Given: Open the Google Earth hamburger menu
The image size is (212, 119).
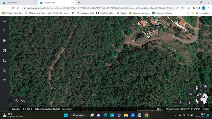Looking at the screenshot, I should [4, 21].
